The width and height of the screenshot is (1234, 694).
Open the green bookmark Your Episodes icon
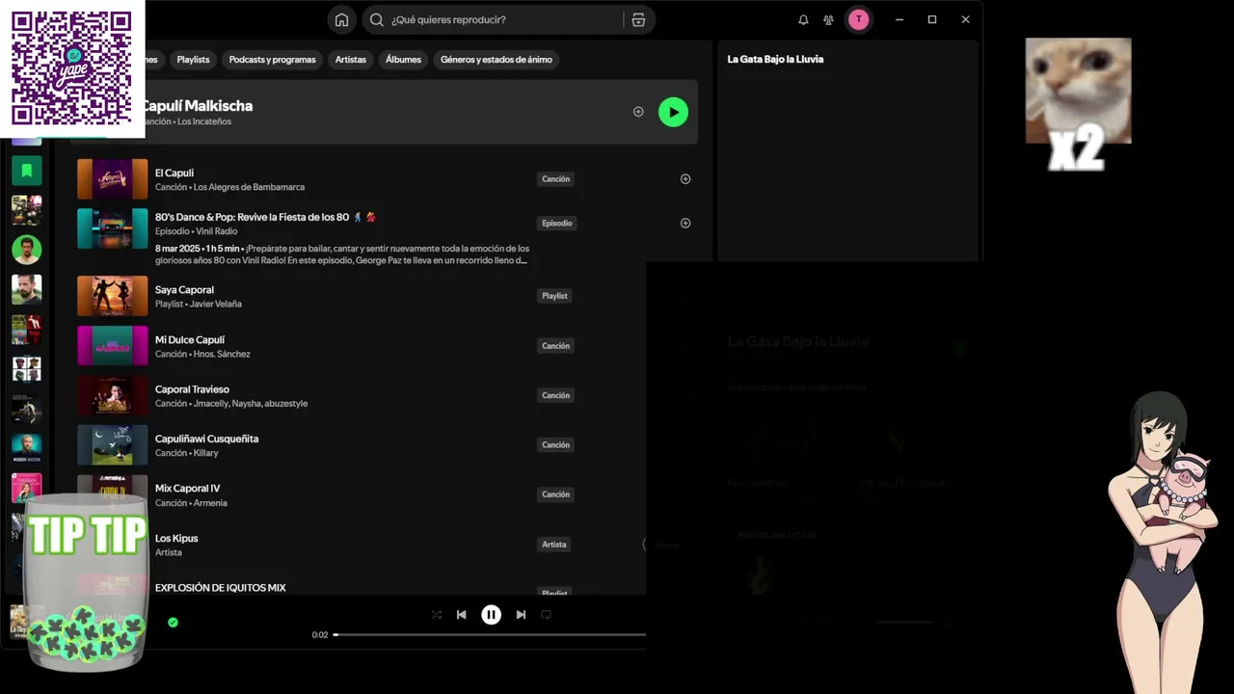pyautogui.click(x=27, y=171)
